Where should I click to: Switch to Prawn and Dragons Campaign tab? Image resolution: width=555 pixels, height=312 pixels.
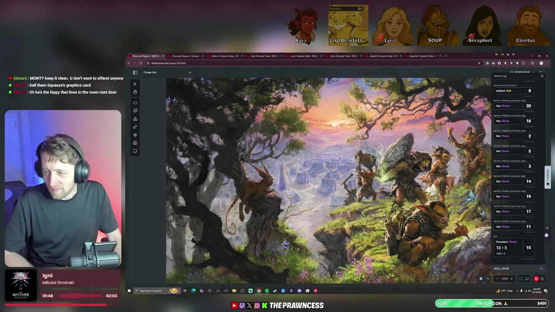click(186, 56)
